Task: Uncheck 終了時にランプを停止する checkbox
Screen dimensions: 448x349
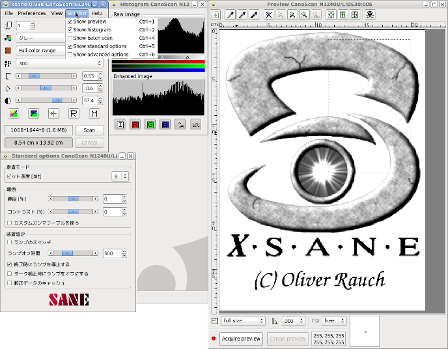Action: point(9,264)
